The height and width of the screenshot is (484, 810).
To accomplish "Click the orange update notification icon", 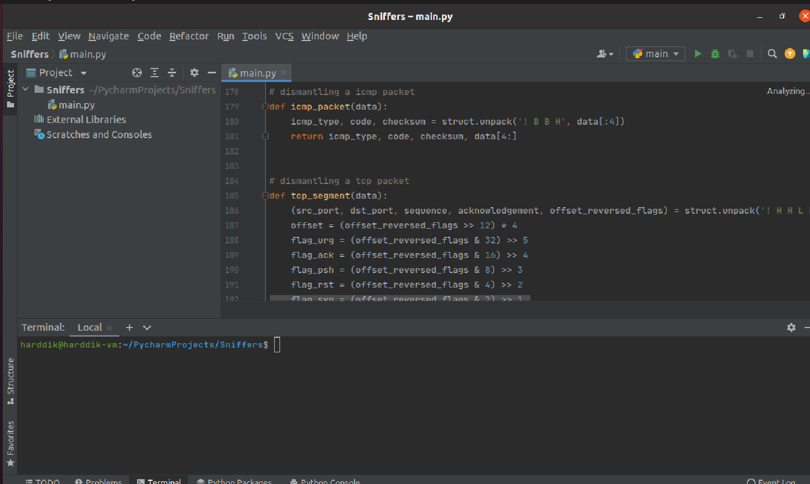I will 789,53.
